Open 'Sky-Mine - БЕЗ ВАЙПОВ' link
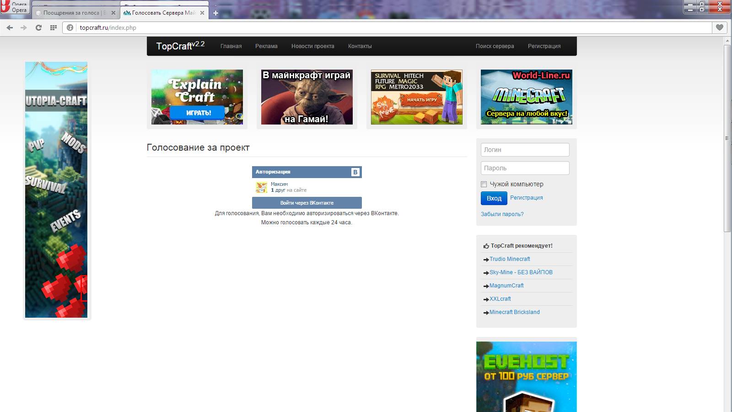The width and height of the screenshot is (732, 412). pyautogui.click(x=521, y=272)
